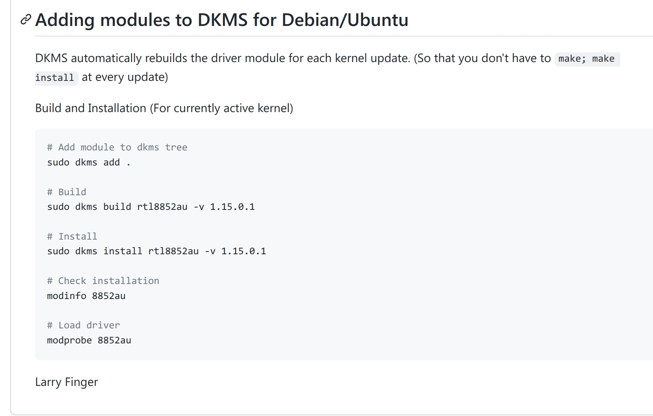Image resolution: width=653 pixels, height=416 pixels.
Task: Click version 1.15.0.1 in the install command
Action: click(x=243, y=251)
